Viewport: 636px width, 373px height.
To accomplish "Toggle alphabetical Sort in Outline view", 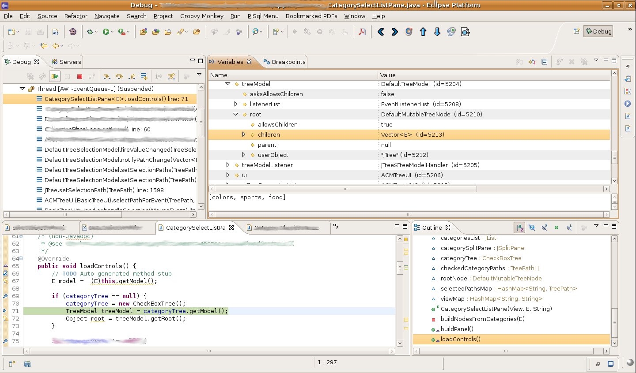I will 520,228.
